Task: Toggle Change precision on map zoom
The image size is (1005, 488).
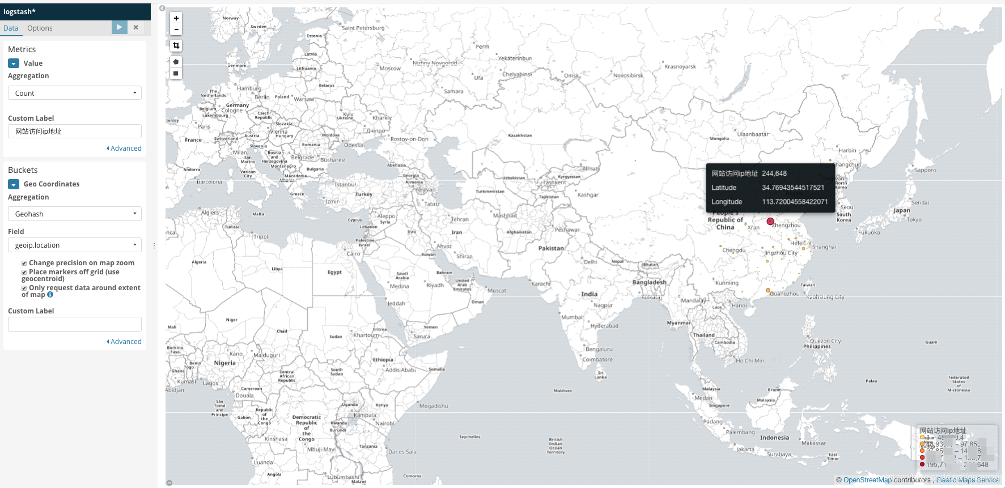Action: click(x=24, y=263)
